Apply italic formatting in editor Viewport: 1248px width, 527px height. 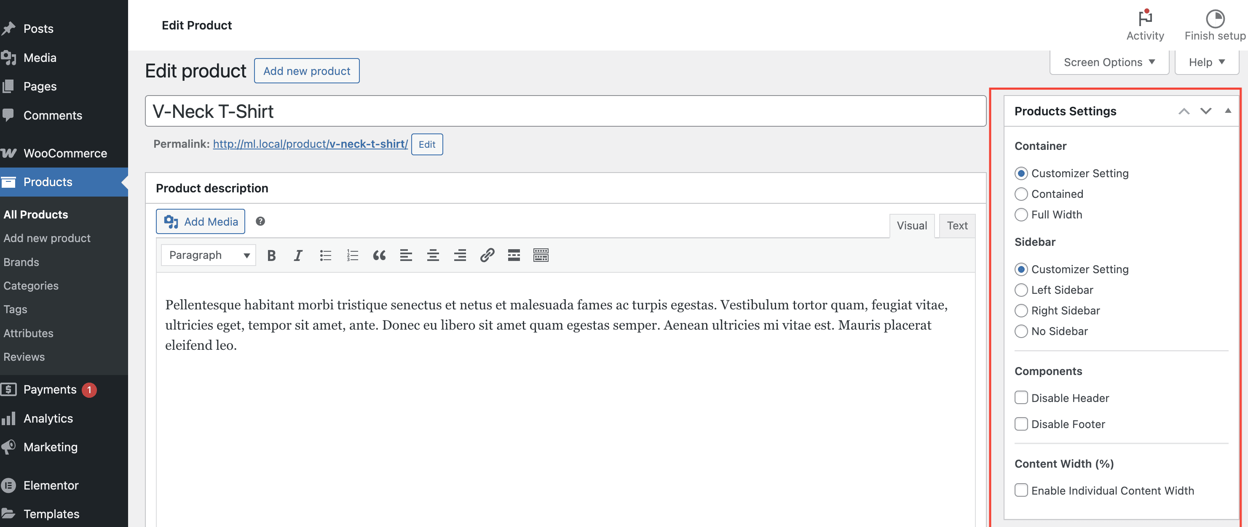click(298, 255)
